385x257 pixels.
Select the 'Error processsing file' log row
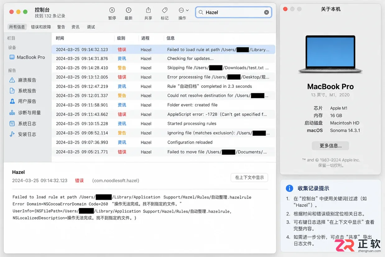(x=163, y=77)
